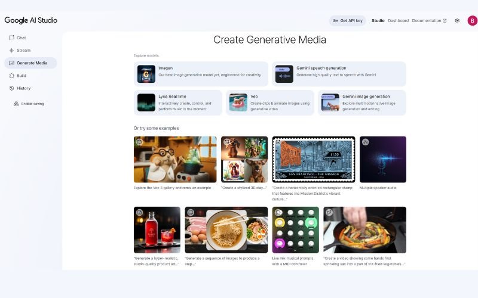
Task: Open the Lyria RealTime model icon
Action: click(146, 103)
